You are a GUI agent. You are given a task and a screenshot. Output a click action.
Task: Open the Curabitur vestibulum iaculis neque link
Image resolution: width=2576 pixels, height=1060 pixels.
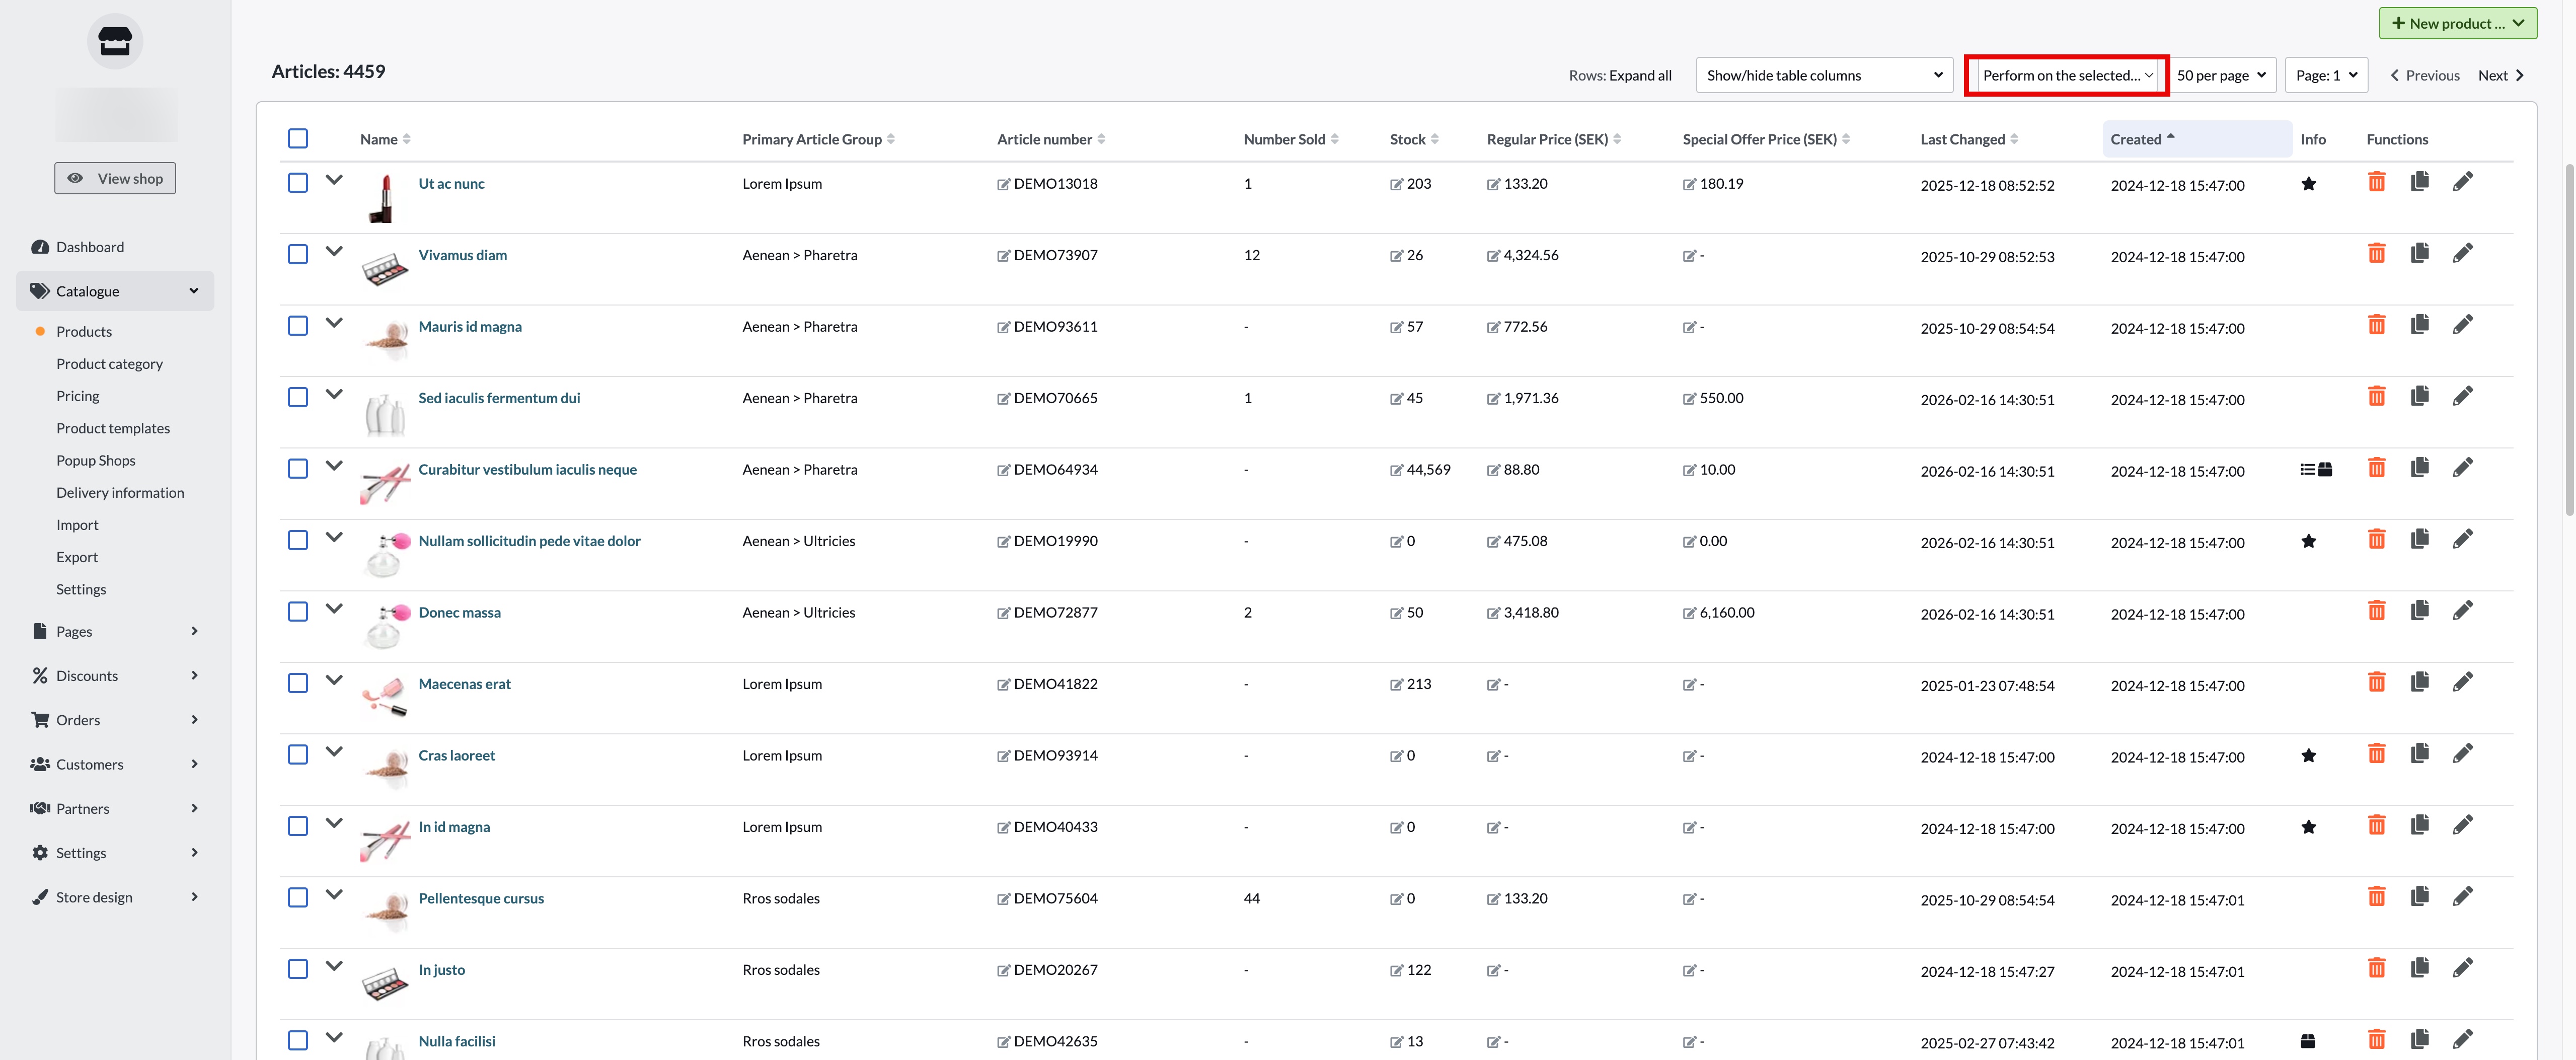point(527,469)
